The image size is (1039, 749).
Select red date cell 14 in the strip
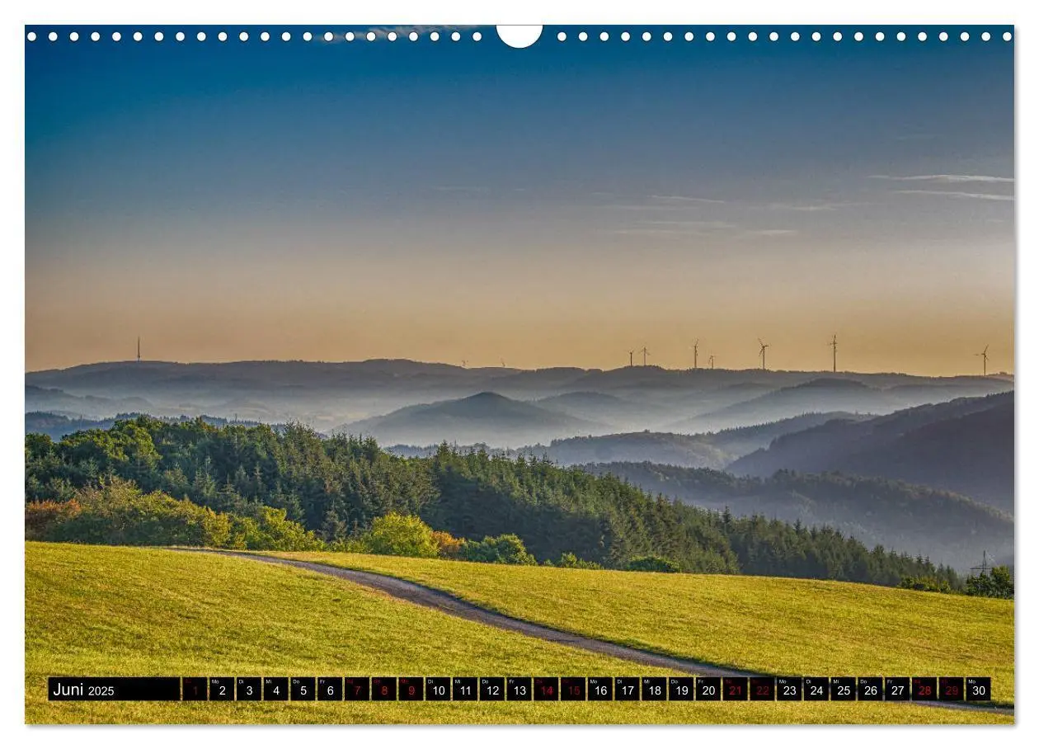546,690
